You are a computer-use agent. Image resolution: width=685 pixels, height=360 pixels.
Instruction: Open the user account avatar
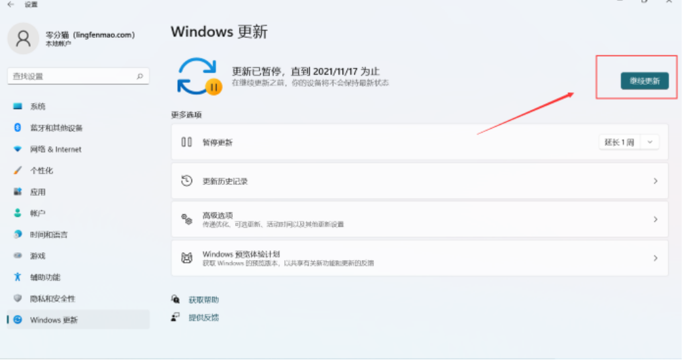pos(23,39)
